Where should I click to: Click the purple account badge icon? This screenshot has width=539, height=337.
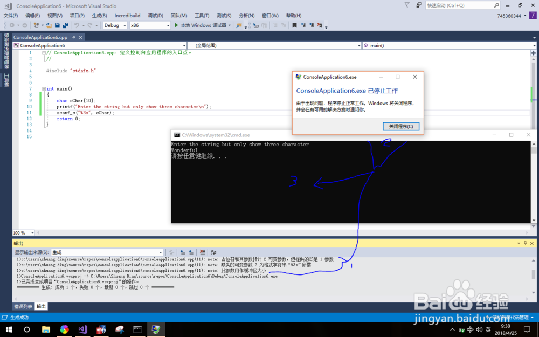point(533,16)
